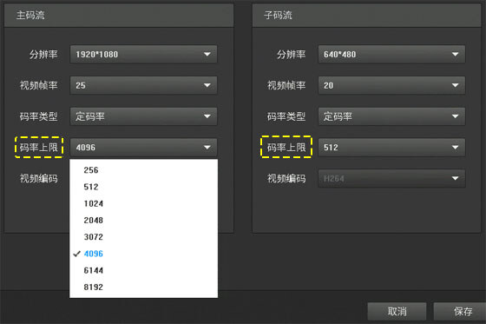Click the 取消 cancel button
Image resolution: width=486 pixels, height=324 pixels.
pos(397,311)
